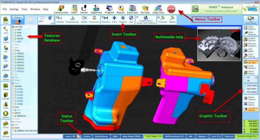Click the Rotate tool
The height and width of the screenshot is (140, 260).
pyautogui.click(x=172, y=20)
